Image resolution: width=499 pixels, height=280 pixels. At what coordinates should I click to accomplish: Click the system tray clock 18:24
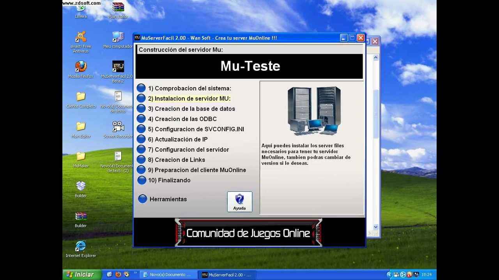point(426,275)
